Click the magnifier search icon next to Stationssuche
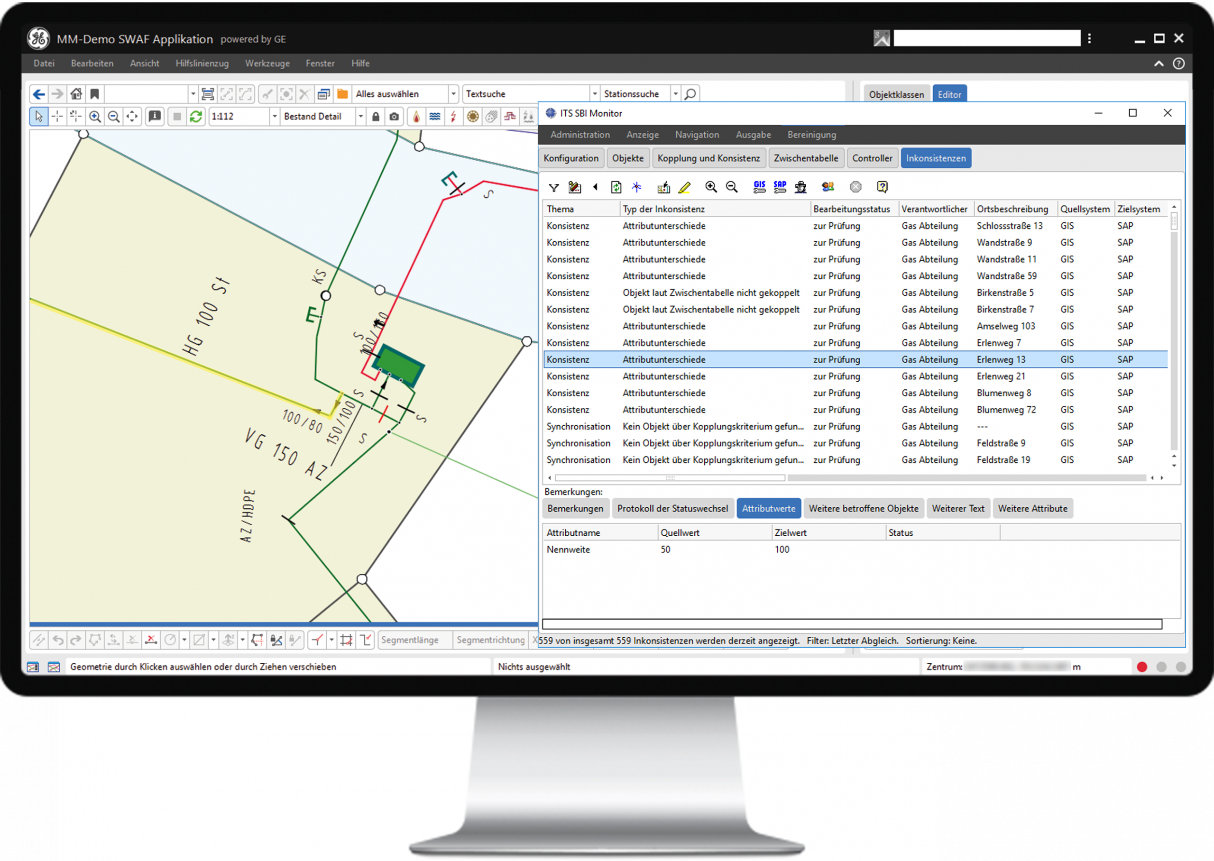 coord(690,94)
